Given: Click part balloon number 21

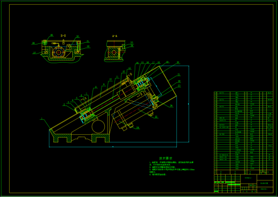Looking at the screenshot, I should pyautogui.click(x=179, y=74).
